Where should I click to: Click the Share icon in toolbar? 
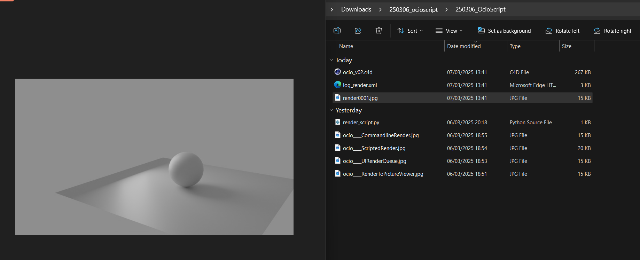point(358,31)
